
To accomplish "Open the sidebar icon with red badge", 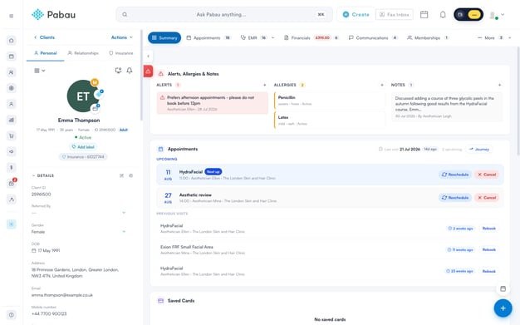I will [x=12, y=183].
